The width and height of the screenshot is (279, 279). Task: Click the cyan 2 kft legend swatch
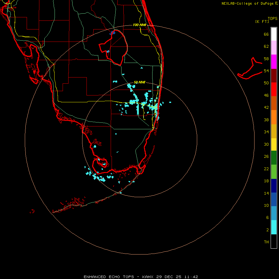pyautogui.click(x=274, y=227)
